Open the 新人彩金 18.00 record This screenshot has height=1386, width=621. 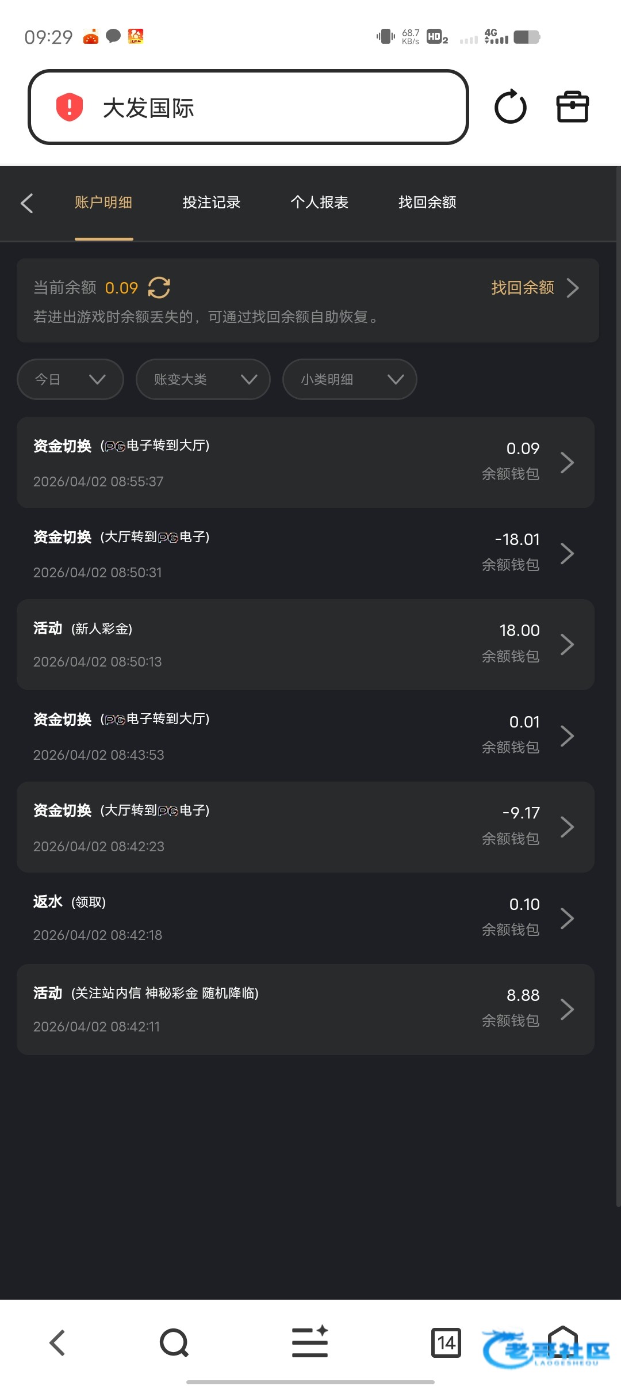305,645
